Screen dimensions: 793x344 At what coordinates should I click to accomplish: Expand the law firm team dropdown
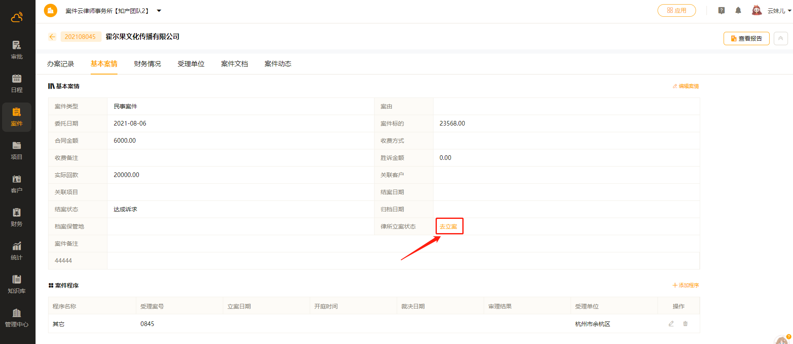(x=159, y=11)
